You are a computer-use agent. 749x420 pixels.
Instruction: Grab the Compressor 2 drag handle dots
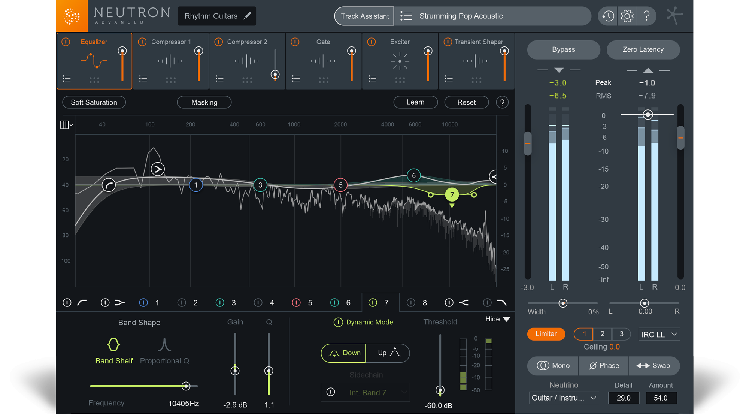(247, 80)
